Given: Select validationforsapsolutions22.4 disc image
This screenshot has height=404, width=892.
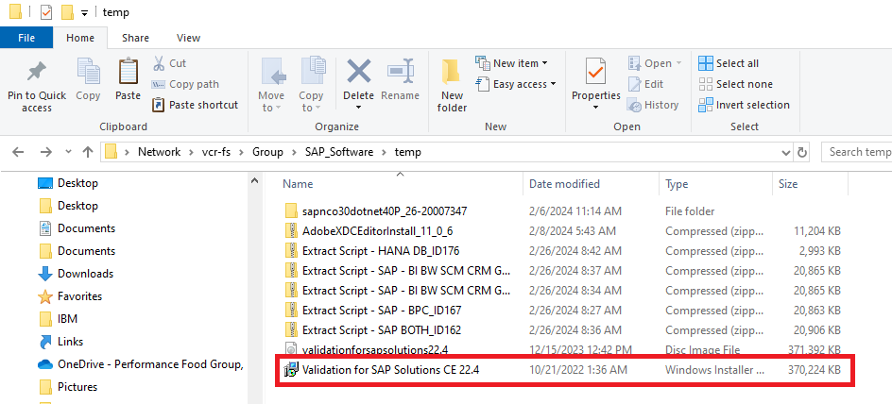Looking at the screenshot, I should (563, 350).
